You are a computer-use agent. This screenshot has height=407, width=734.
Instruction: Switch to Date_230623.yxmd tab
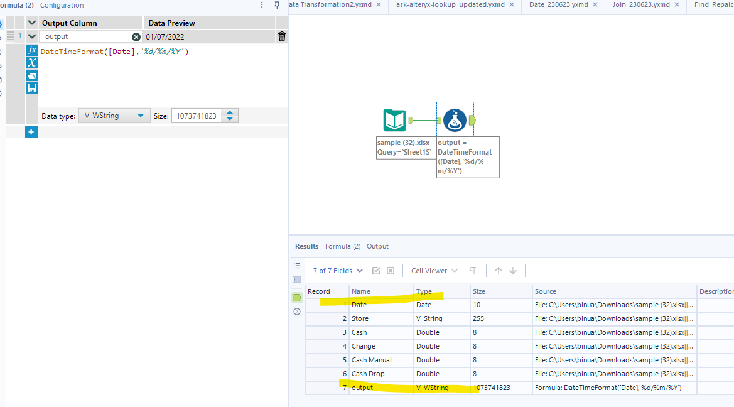[x=558, y=4]
